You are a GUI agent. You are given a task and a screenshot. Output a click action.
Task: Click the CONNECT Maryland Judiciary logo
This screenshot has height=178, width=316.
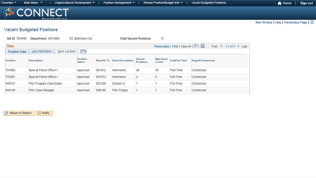[35, 13]
